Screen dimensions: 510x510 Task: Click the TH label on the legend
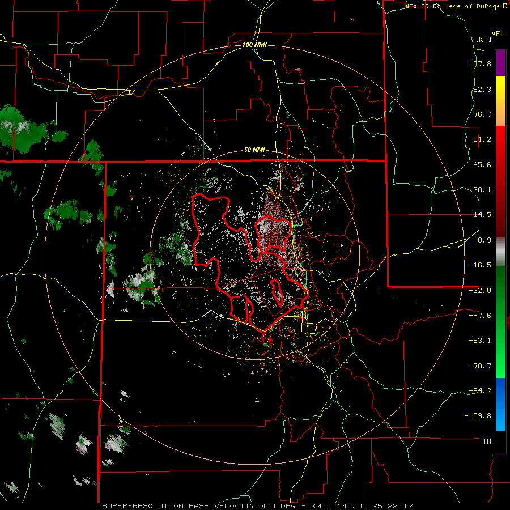487,441
